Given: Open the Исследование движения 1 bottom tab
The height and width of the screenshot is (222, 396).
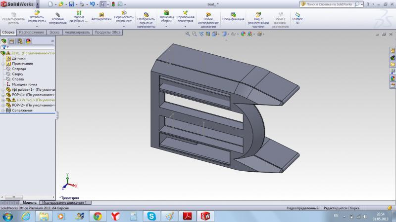Looking at the screenshot, I should [x=64, y=202].
